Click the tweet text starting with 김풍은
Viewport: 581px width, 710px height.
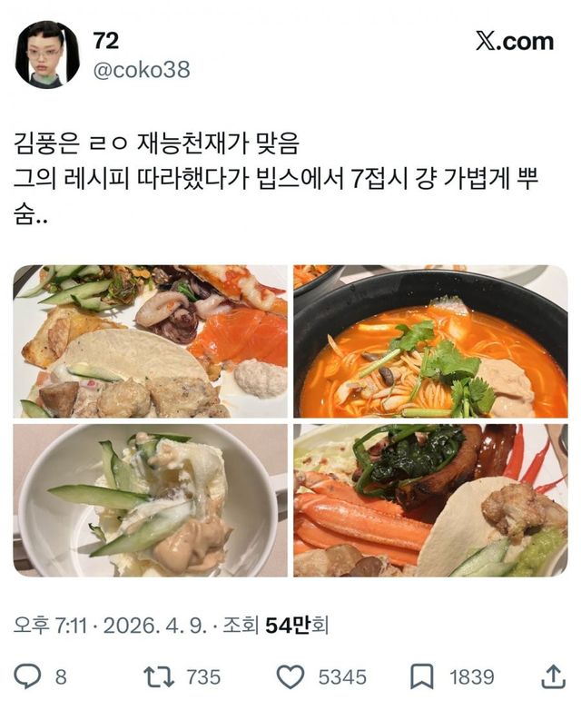[275, 180]
